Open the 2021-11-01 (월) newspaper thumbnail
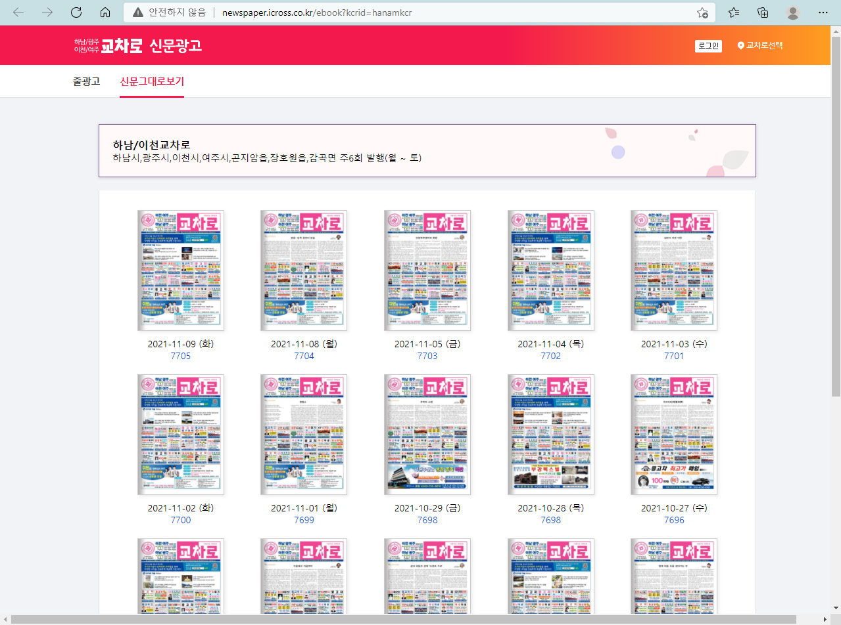 click(304, 435)
